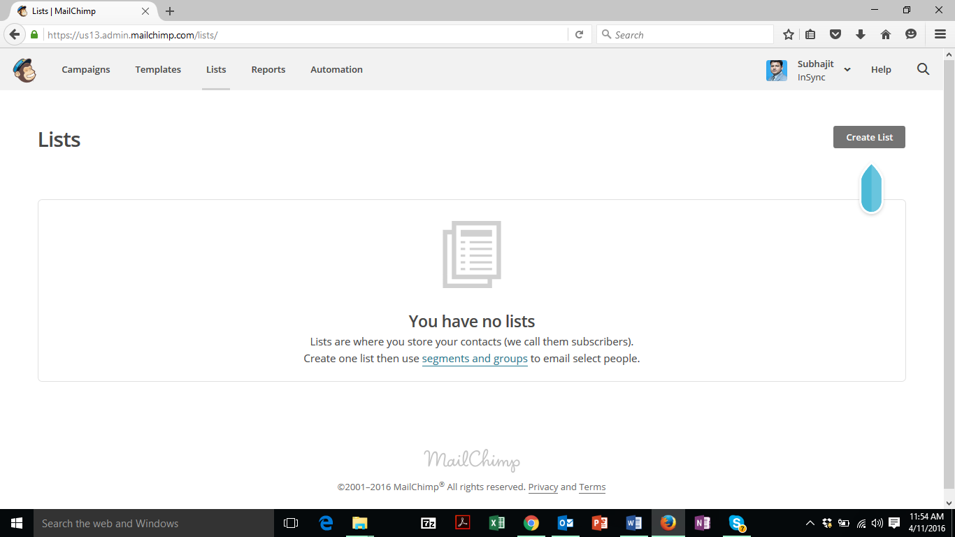The image size is (955, 537).
Task: Go to the Firefox home page icon
Action: point(886,34)
